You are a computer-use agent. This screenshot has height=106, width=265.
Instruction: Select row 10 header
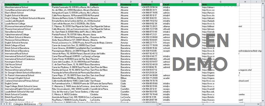(2, 29)
